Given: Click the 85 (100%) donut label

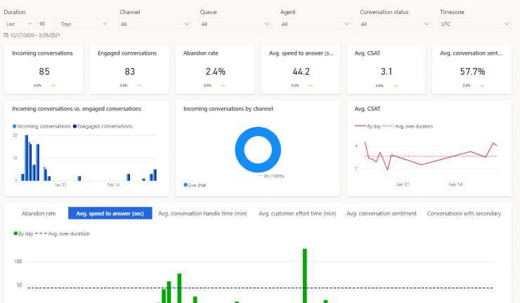Looking at the screenshot, I should [274, 176].
